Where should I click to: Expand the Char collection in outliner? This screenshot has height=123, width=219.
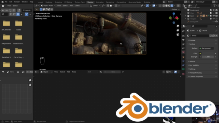click(185, 13)
